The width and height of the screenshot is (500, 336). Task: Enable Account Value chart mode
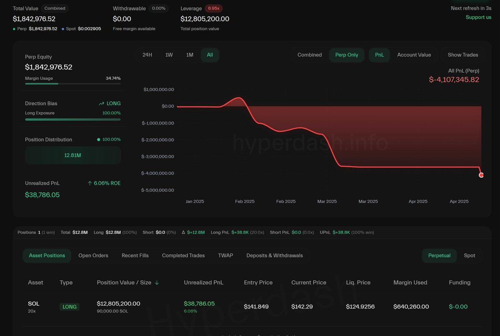[414, 55]
